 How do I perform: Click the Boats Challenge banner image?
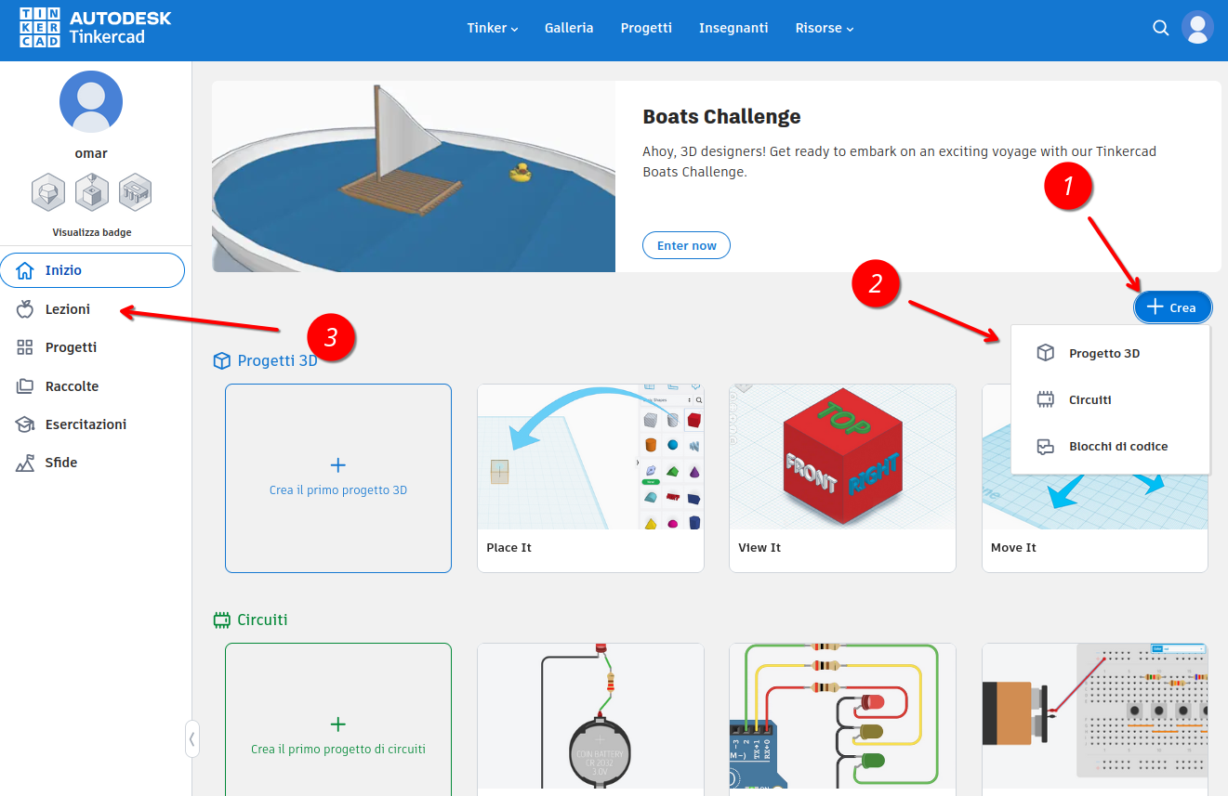(x=414, y=176)
